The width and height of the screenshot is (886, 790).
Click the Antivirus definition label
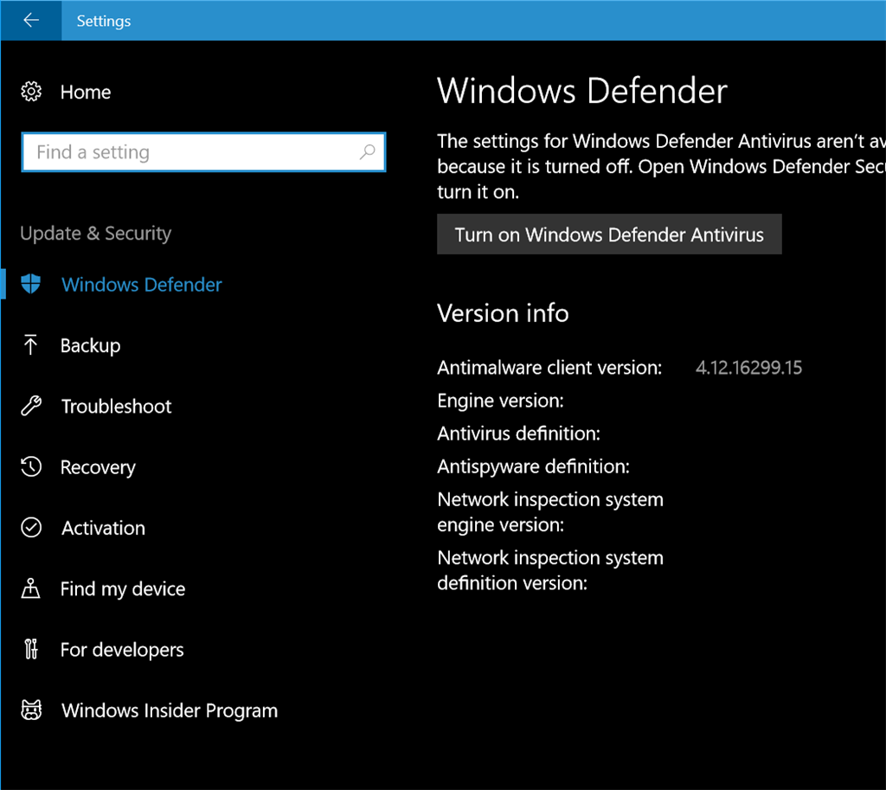coord(519,434)
